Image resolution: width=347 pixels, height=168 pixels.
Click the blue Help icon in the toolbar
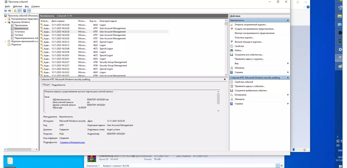pyautogui.click(x=25, y=11)
